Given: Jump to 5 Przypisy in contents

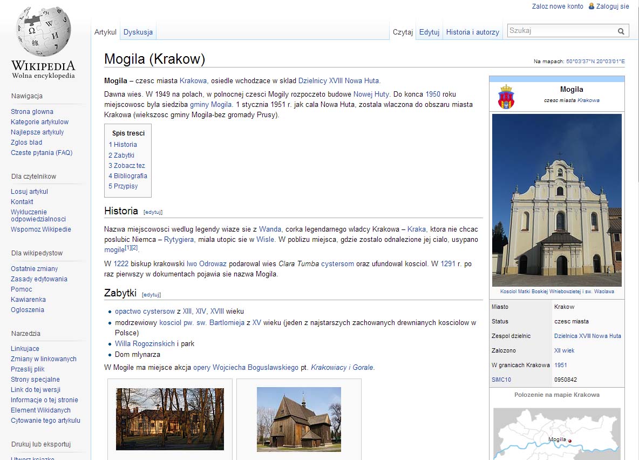Looking at the screenshot, I should (x=123, y=186).
